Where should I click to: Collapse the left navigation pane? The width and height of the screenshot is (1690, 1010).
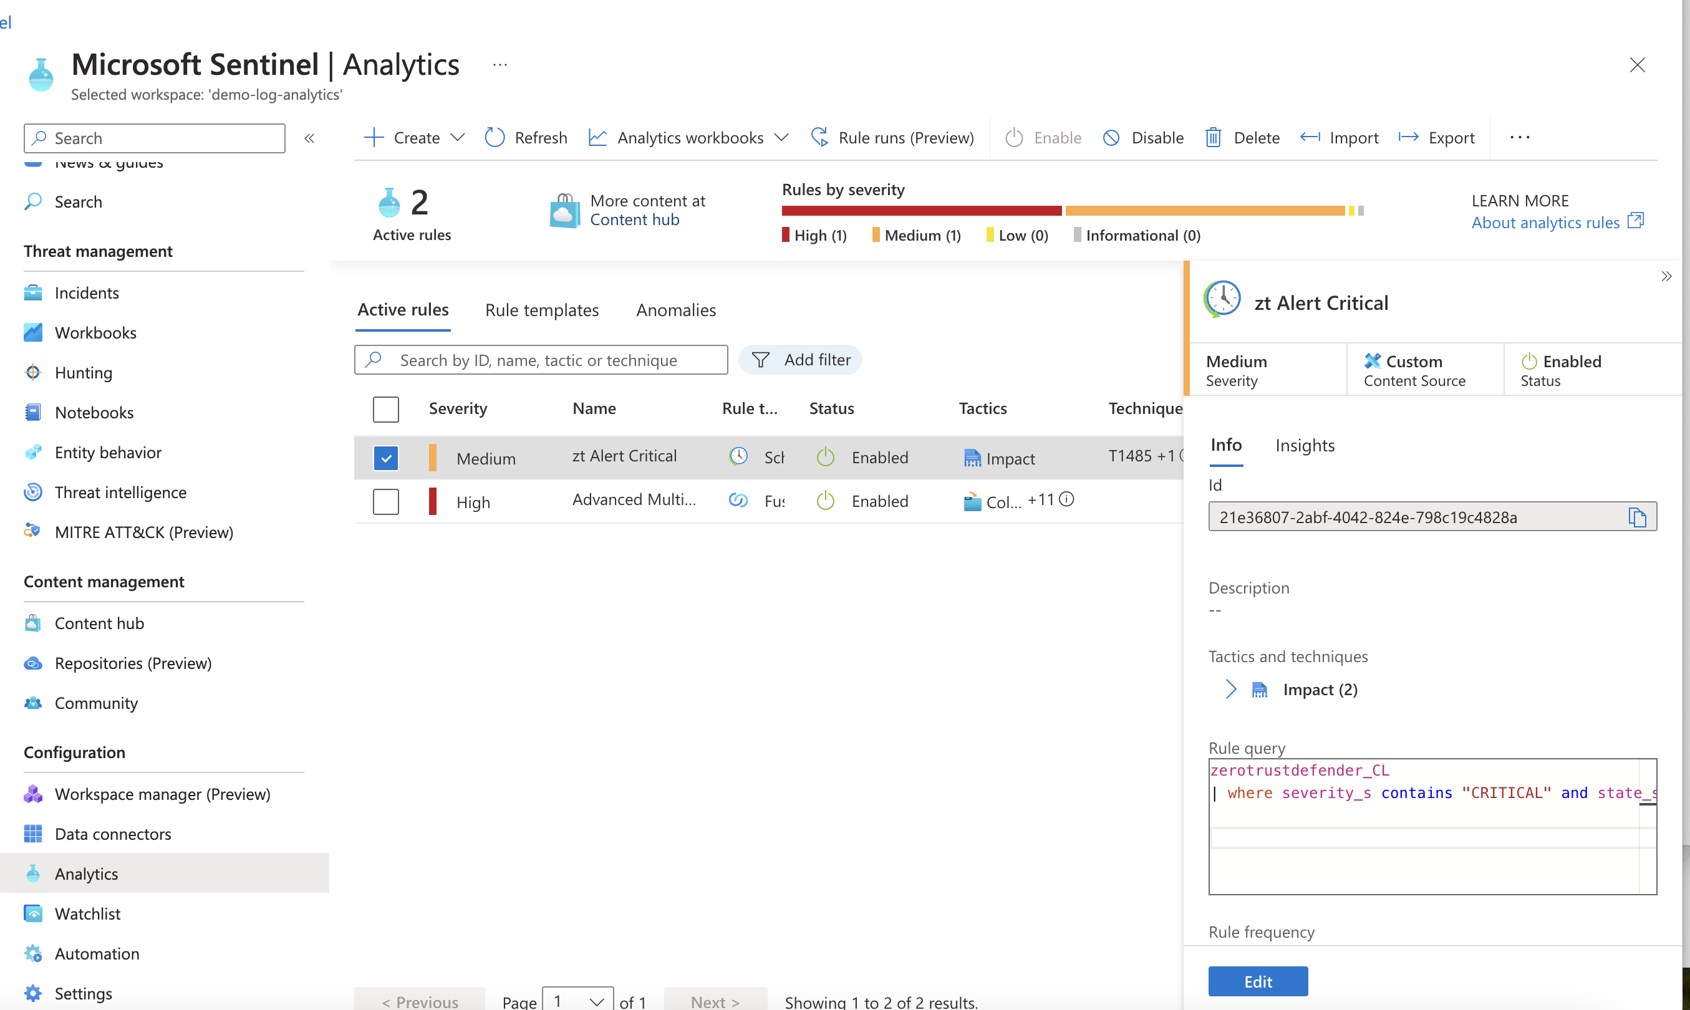click(310, 138)
